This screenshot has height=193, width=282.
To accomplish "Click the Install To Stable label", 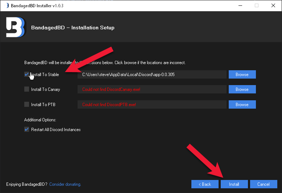I will tap(45, 75).
